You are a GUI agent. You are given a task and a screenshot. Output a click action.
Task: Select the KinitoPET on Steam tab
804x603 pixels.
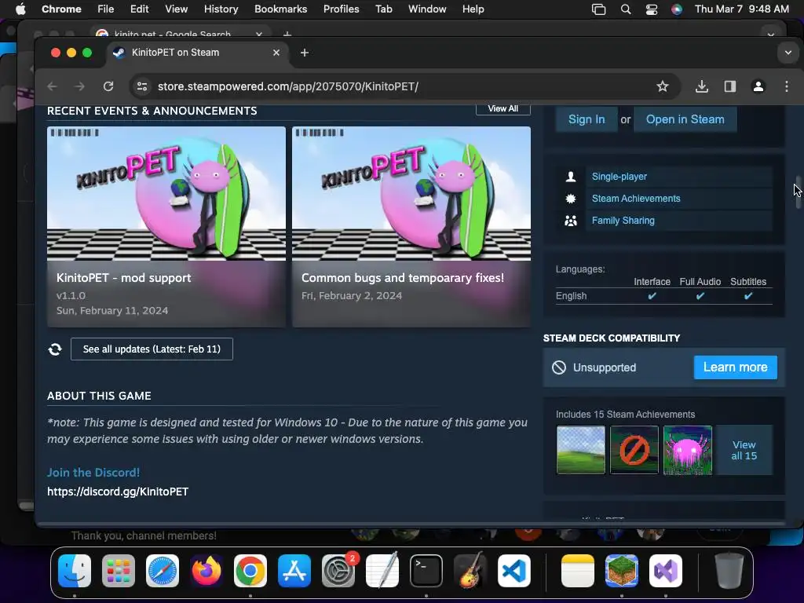click(x=197, y=53)
